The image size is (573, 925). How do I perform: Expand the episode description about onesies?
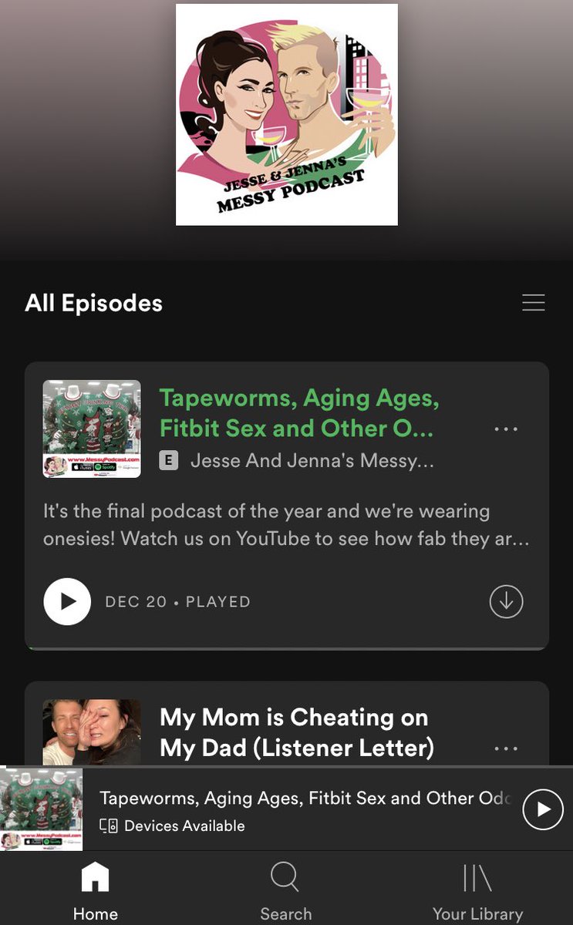(286, 524)
